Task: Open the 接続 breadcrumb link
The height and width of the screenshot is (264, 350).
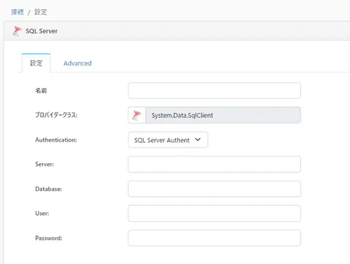Action: 17,12
